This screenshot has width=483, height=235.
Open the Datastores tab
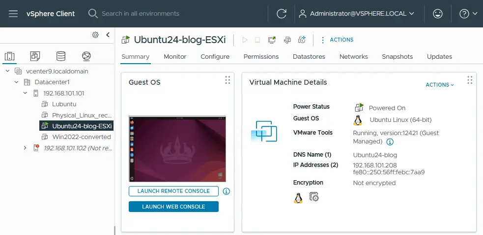coord(309,57)
